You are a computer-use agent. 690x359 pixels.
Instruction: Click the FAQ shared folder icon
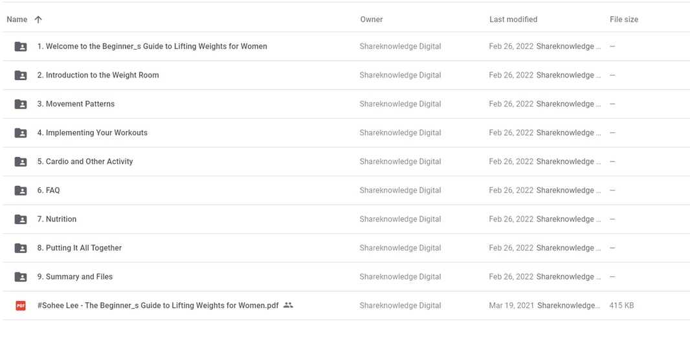[x=21, y=190]
